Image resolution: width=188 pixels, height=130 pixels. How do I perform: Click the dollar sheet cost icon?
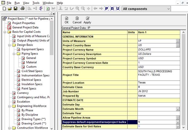pyautogui.click(x=48, y=9)
